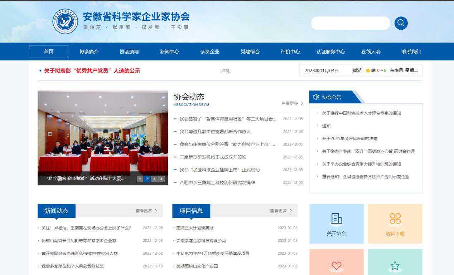The image size is (454, 275).
Task: Click the 协会公告 speaker icon
Action: [316, 97]
